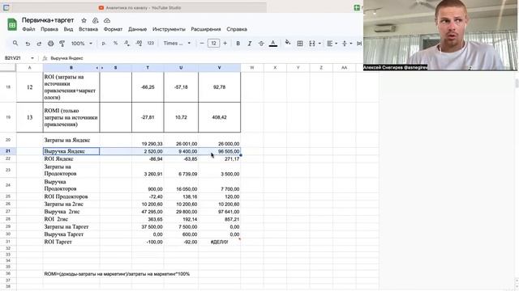This screenshot has height=291, width=519.
Task: Open the Инструменты menu
Action: (169, 29)
